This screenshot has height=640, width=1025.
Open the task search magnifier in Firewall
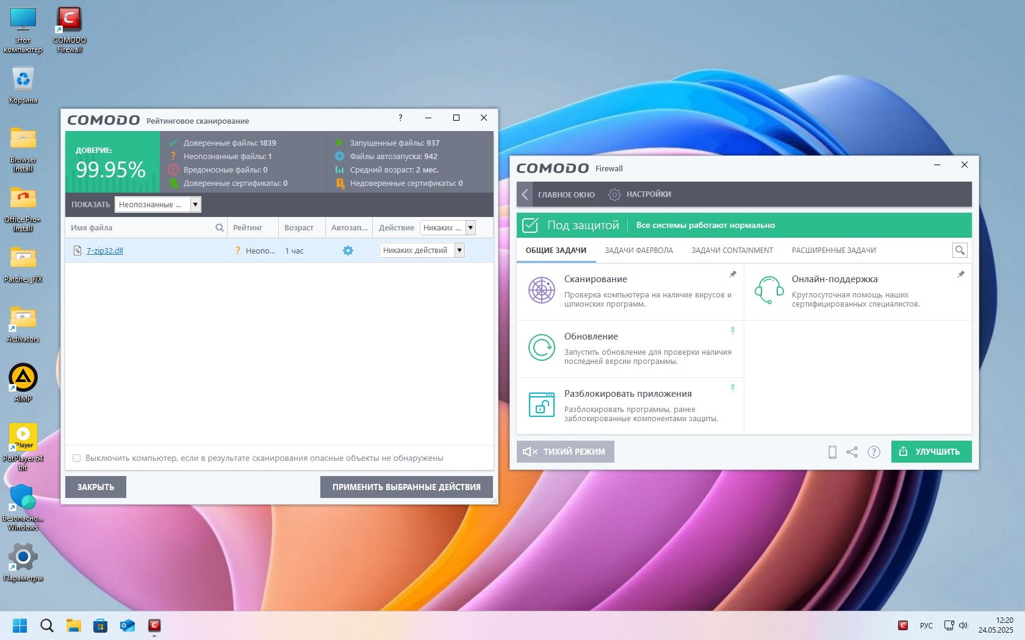[x=959, y=251]
